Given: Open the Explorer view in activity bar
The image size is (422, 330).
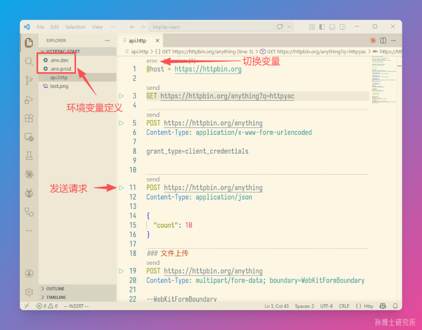Looking at the screenshot, I should pyautogui.click(x=29, y=42).
